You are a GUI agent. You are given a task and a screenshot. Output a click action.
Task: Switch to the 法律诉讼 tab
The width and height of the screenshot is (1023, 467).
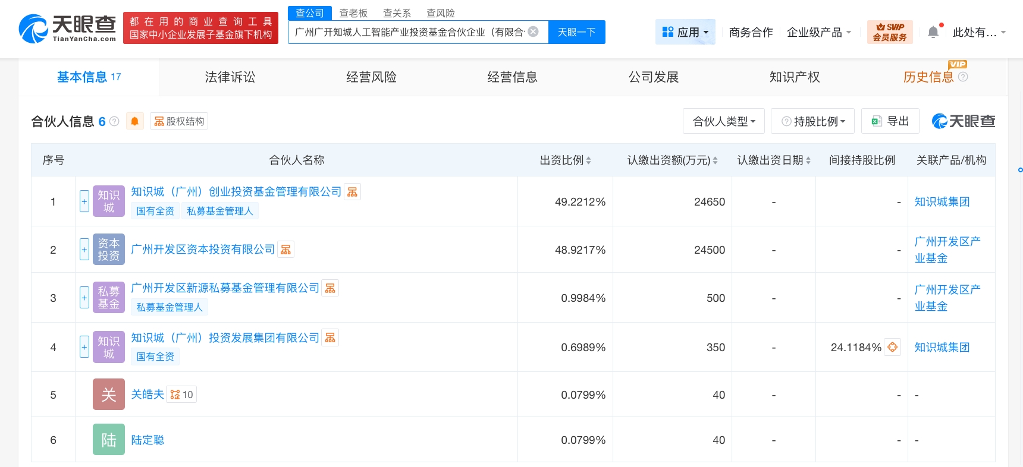(x=230, y=77)
